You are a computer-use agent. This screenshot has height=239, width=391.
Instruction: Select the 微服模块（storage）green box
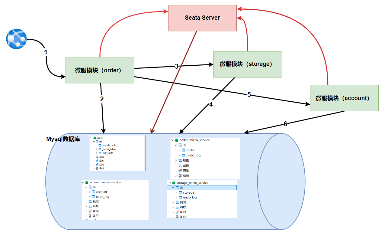tap(247, 64)
